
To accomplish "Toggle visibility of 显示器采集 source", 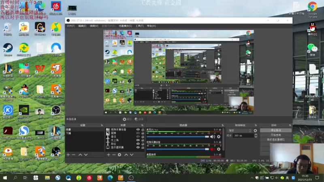I will (x=138, y=147).
